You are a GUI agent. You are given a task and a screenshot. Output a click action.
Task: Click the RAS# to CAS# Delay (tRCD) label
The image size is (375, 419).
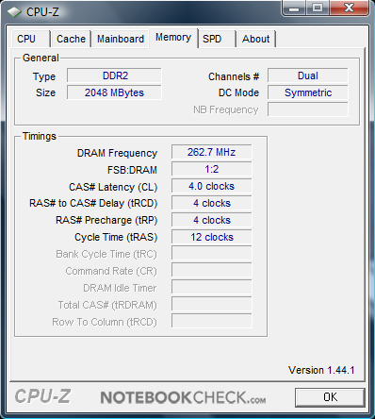click(x=93, y=204)
